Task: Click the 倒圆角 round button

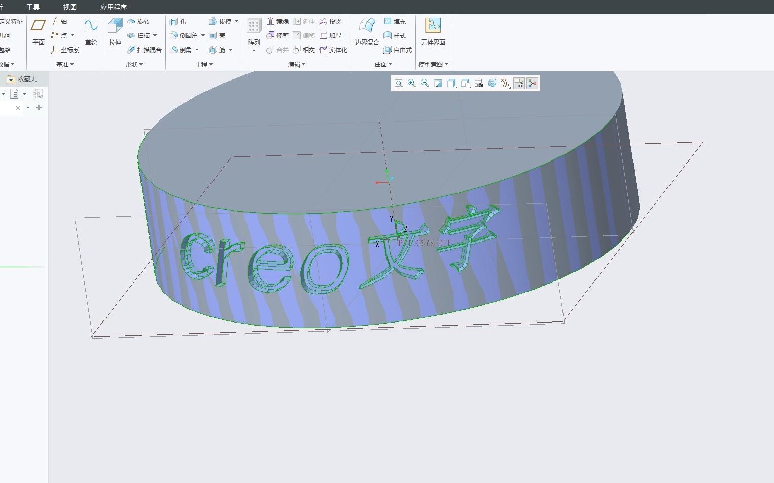Action: click(x=184, y=35)
